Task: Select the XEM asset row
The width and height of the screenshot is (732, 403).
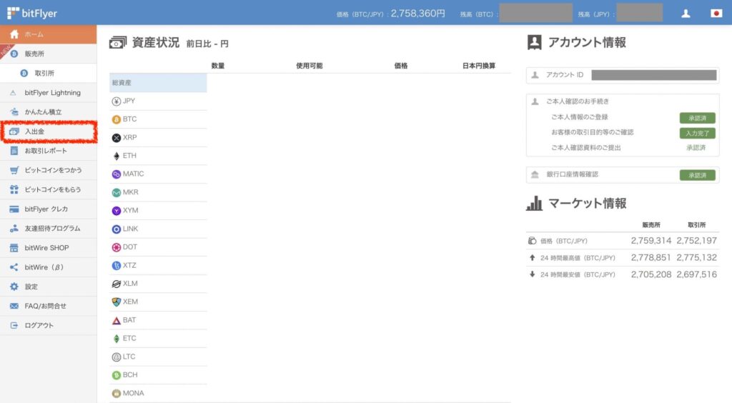Action: point(158,302)
